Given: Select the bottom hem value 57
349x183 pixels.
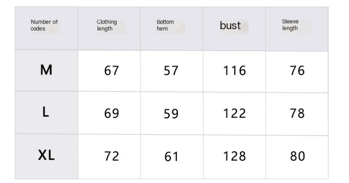Looking at the screenshot, I should 171,70.
